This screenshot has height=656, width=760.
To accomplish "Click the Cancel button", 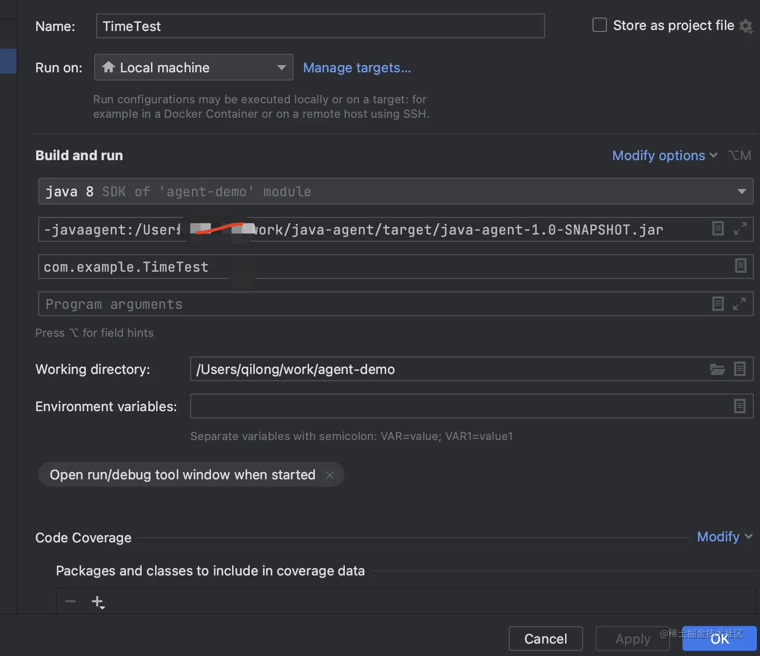I will [545, 639].
